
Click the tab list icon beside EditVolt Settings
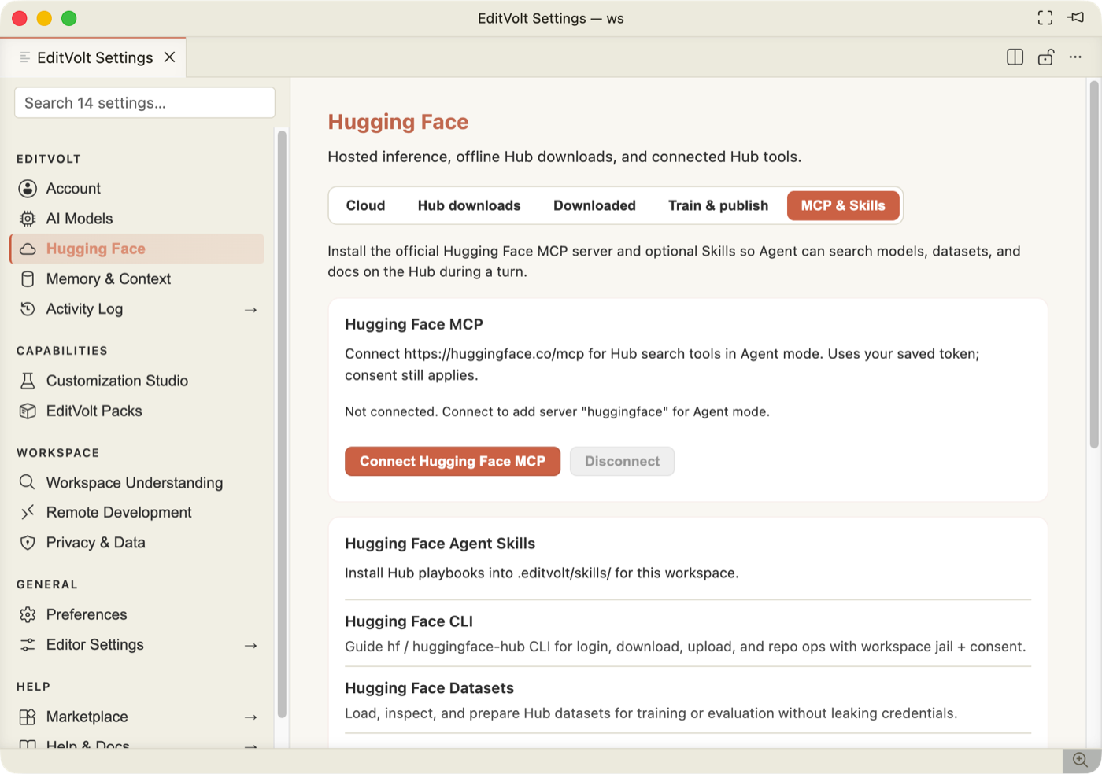point(25,57)
